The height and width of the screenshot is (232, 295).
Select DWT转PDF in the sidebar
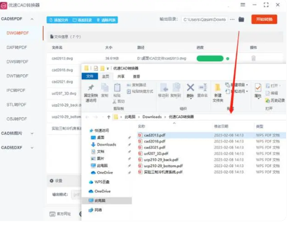tap(17, 76)
